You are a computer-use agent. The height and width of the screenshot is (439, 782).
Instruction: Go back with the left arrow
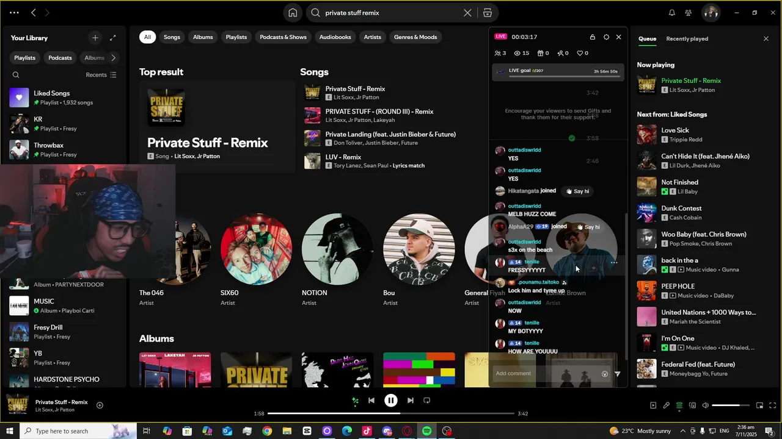pos(34,13)
